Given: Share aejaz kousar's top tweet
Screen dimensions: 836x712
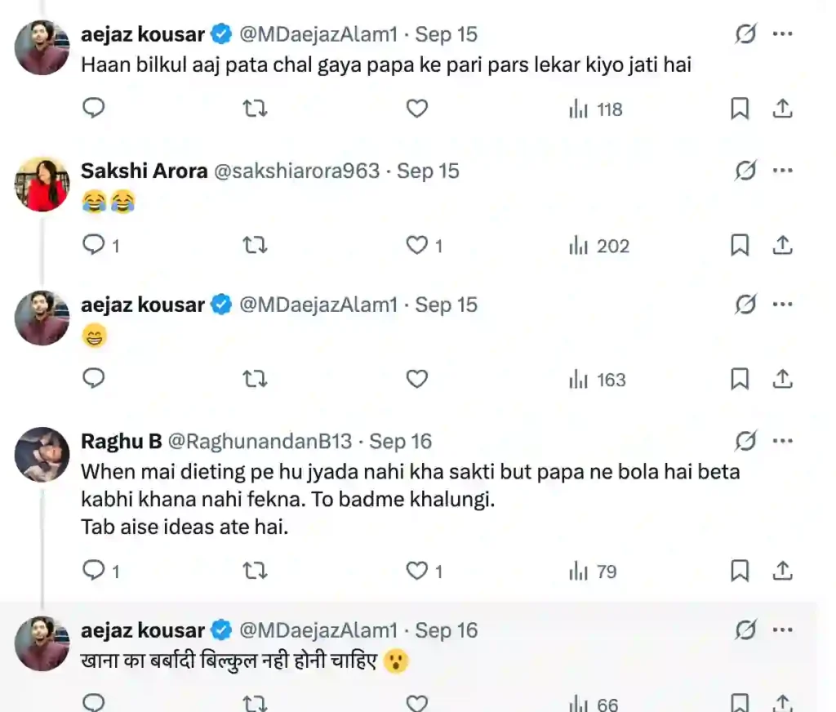Looking at the screenshot, I should coord(782,109).
